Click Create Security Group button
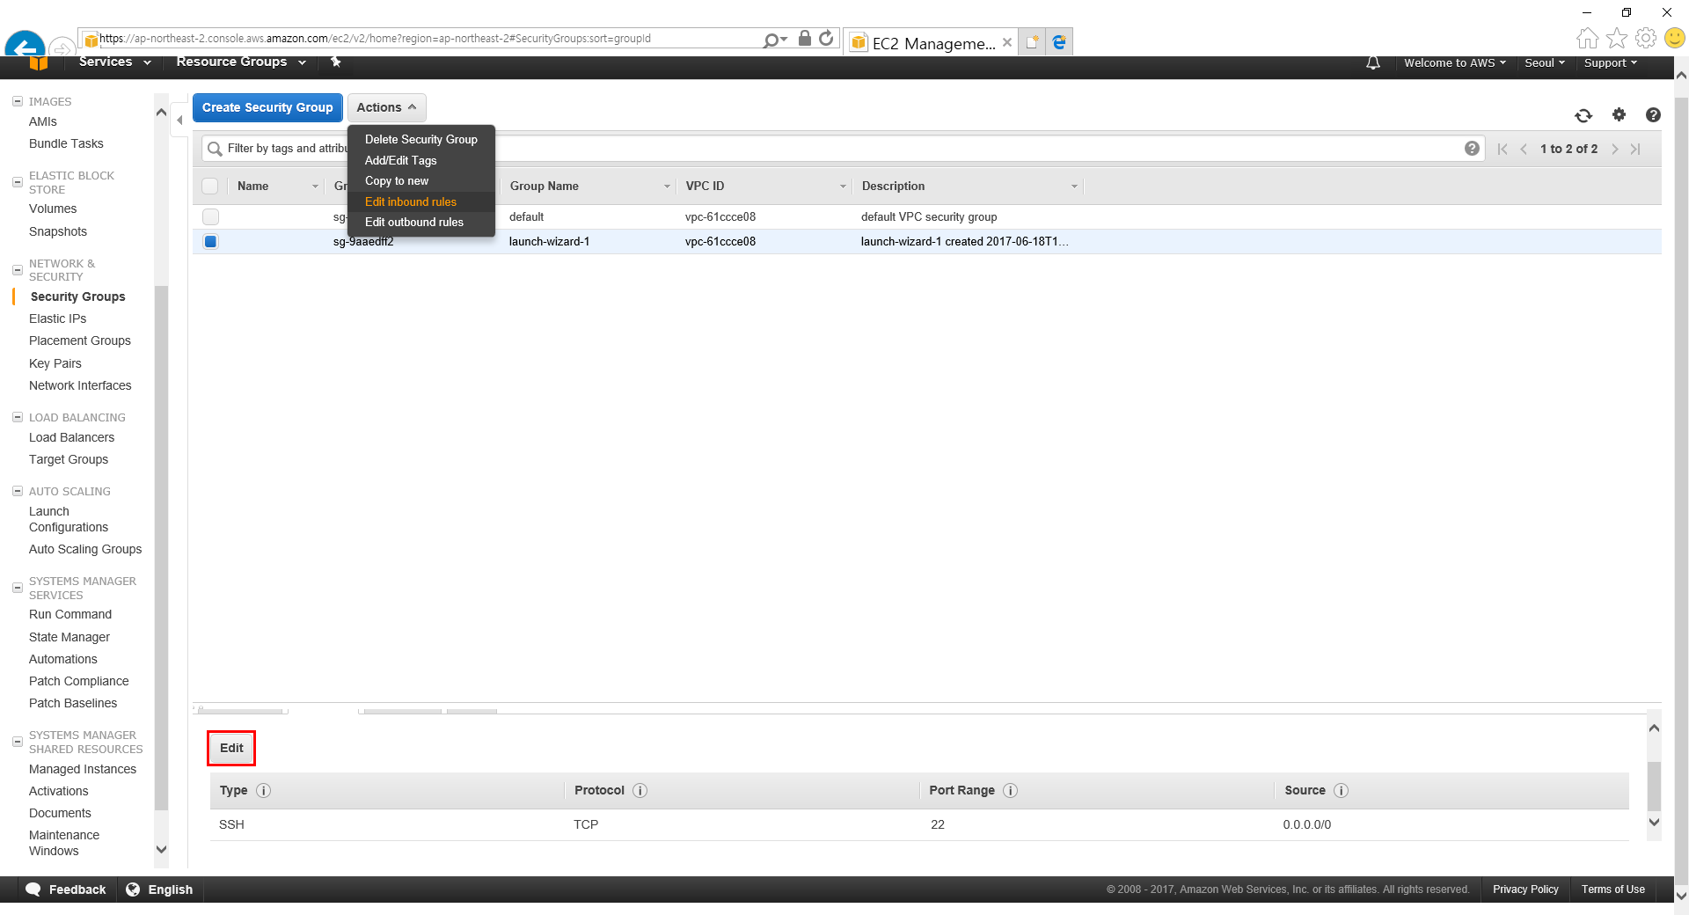This screenshot has width=1689, height=915. (x=267, y=107)
